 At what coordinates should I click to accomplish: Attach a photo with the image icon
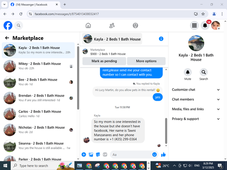pos(91,155)
